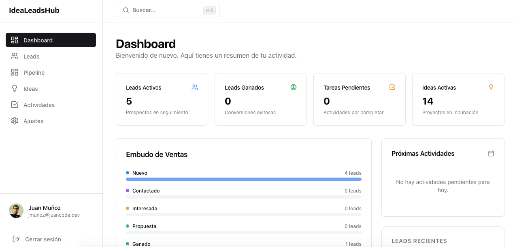
Task: Click the jmunoz@juancode.dev email
Action: [54, 215]
